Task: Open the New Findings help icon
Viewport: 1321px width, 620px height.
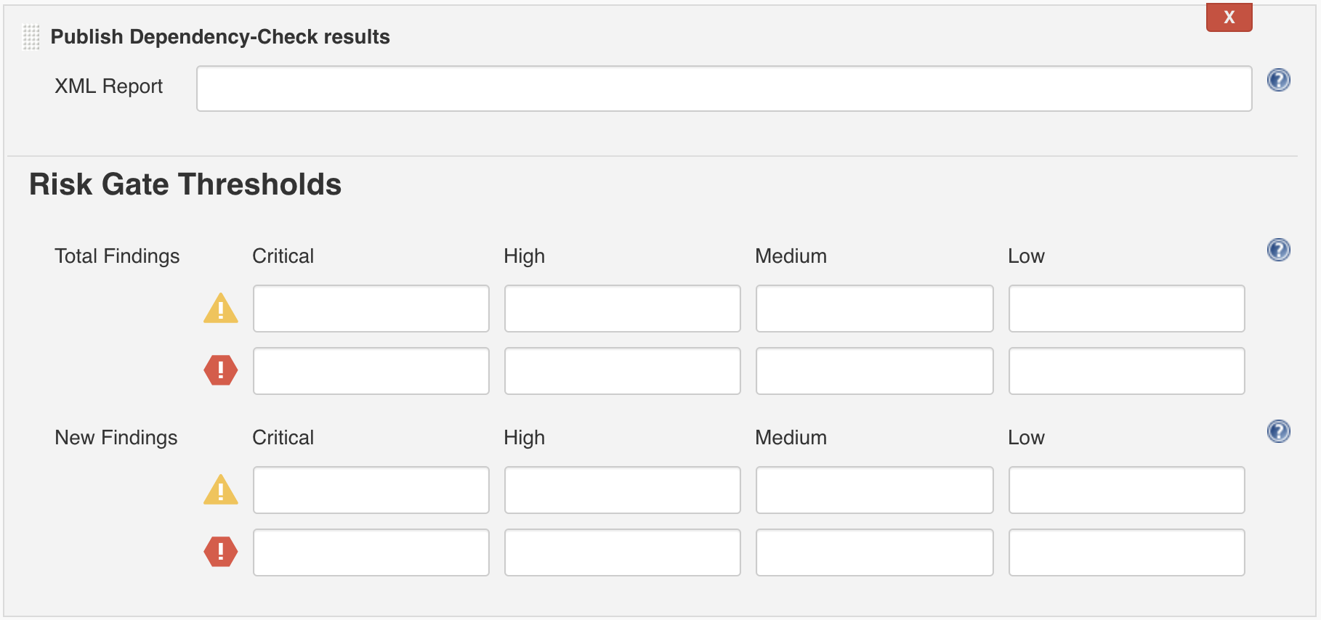Action: tap(1279, 431)
